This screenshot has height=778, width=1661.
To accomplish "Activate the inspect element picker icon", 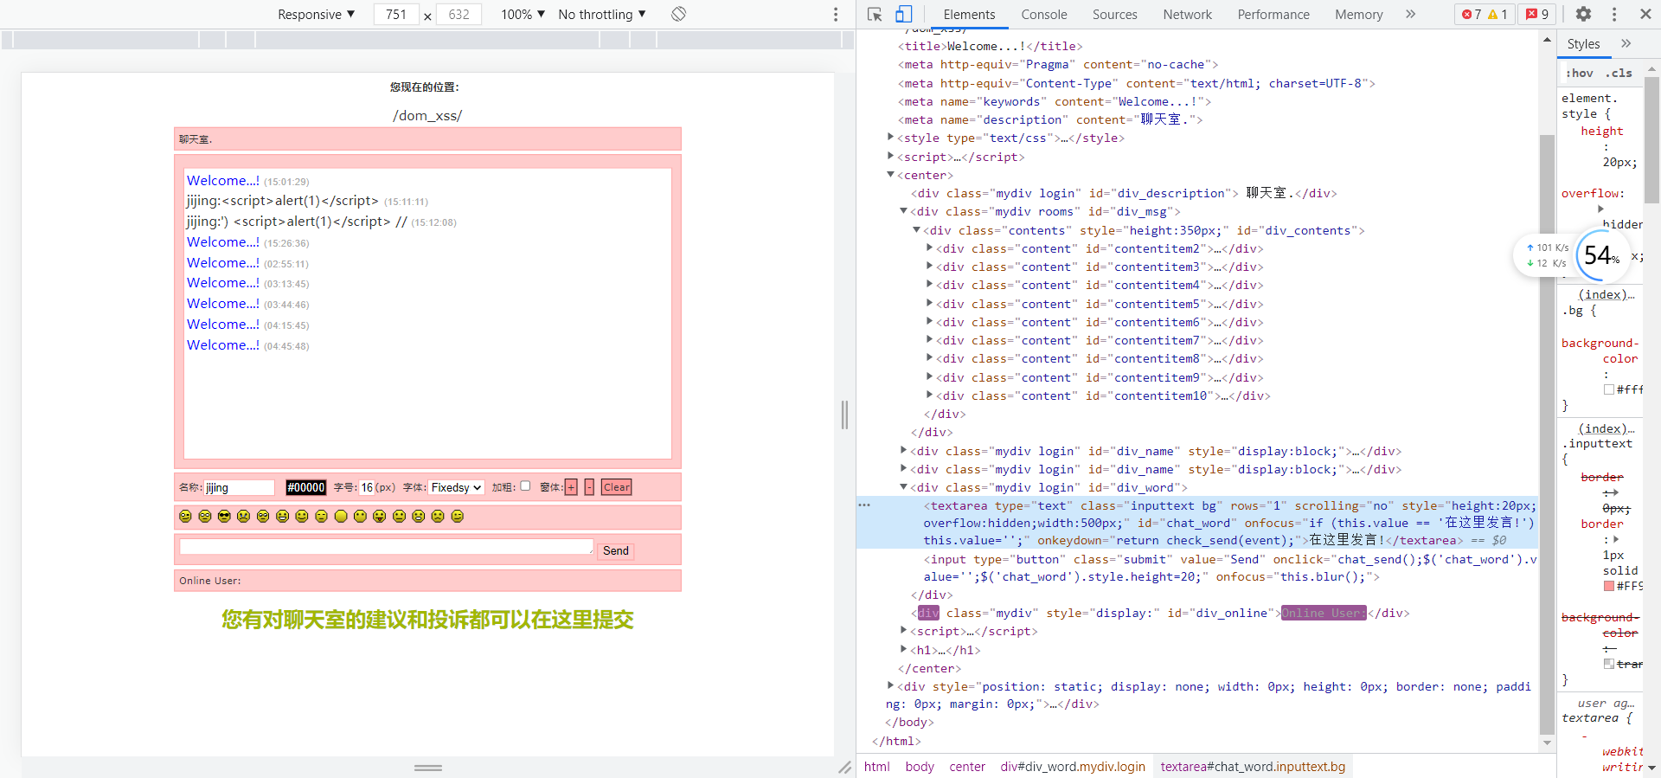I will (x=875, y=14).
